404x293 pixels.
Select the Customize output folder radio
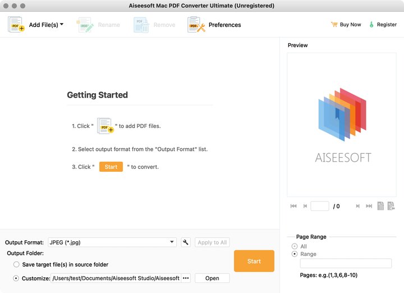click(16, 278)
